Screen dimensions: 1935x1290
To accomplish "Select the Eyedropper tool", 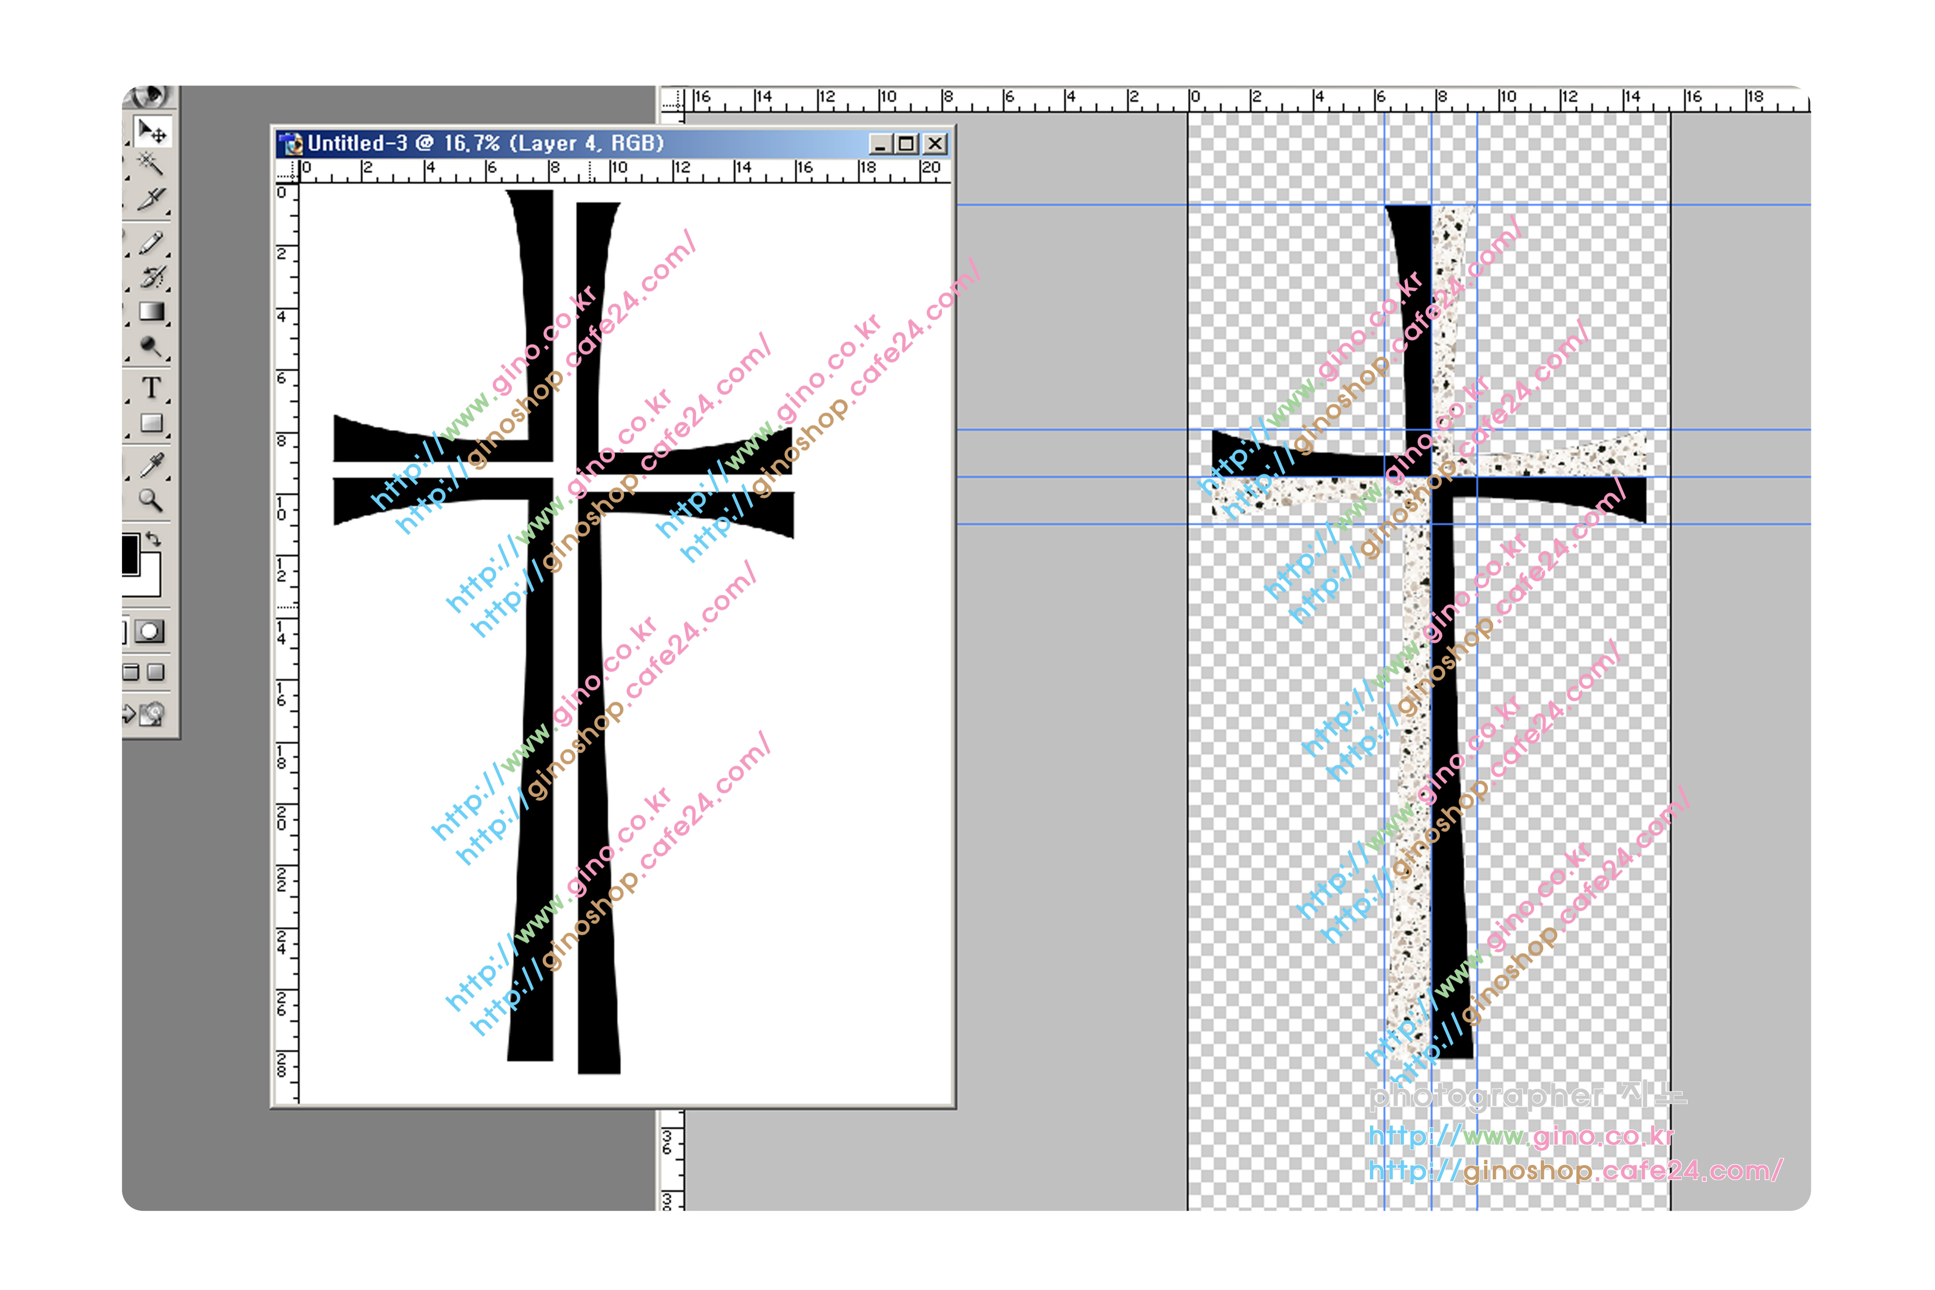I will tap(151, 465).
